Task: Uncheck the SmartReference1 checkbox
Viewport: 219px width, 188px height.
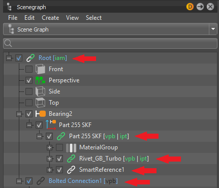Action: (59, 170)
